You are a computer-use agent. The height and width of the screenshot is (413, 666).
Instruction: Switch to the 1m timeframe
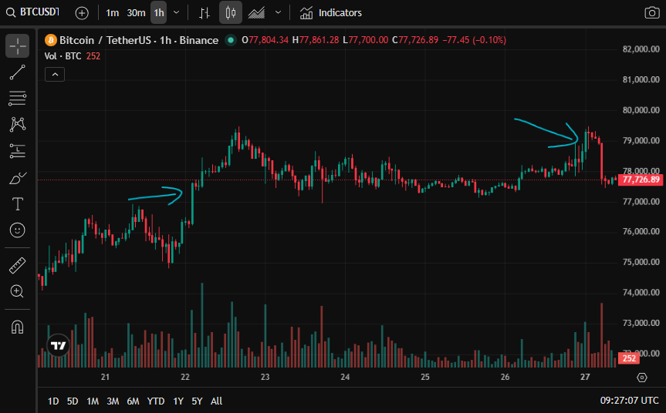point(112,13)
